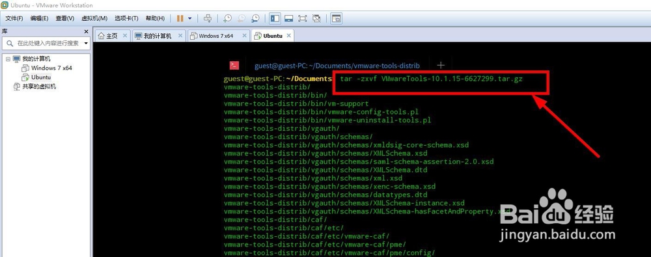Click the vmware-uninstall-tools.pl output line
Screen dimensions: 651x257
click(327, 120)
